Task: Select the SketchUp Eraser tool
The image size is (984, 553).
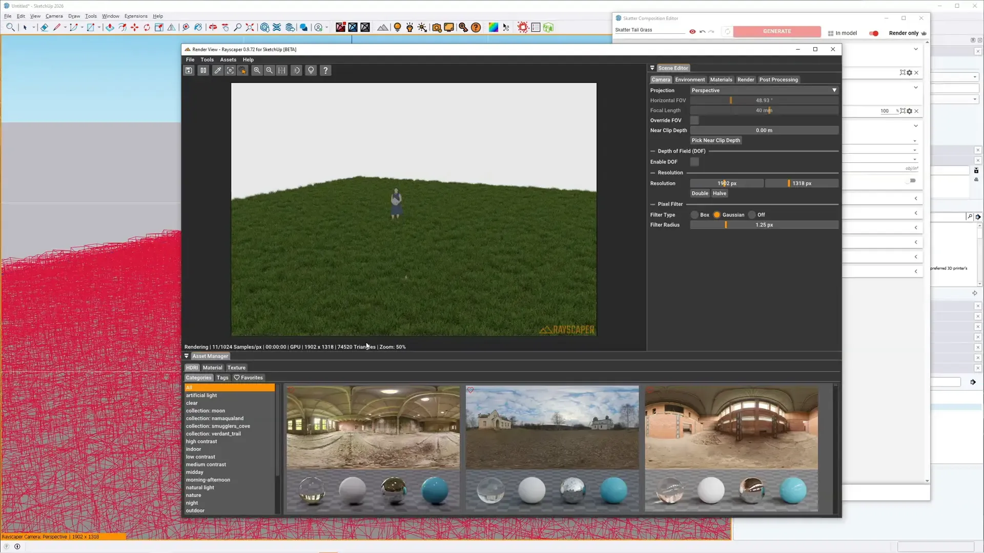Action: (x=44, y=27)
